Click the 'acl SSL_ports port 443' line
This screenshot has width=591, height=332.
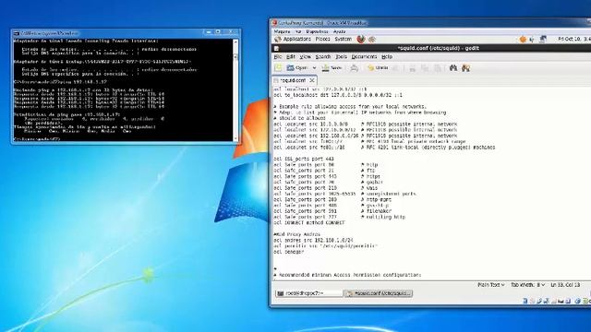click(304, 159)
